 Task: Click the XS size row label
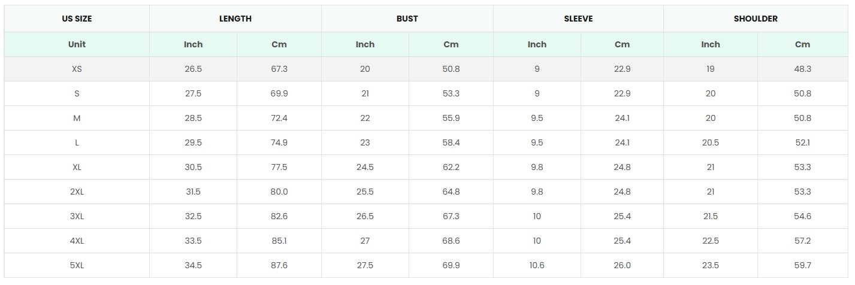(77, 69)
